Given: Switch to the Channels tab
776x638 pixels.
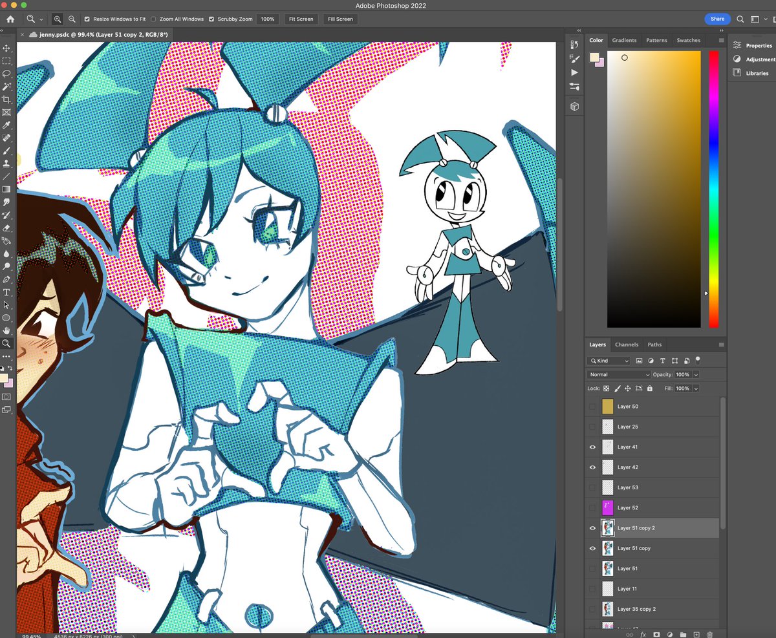Looking at the screenshot, I should (627, 345).
